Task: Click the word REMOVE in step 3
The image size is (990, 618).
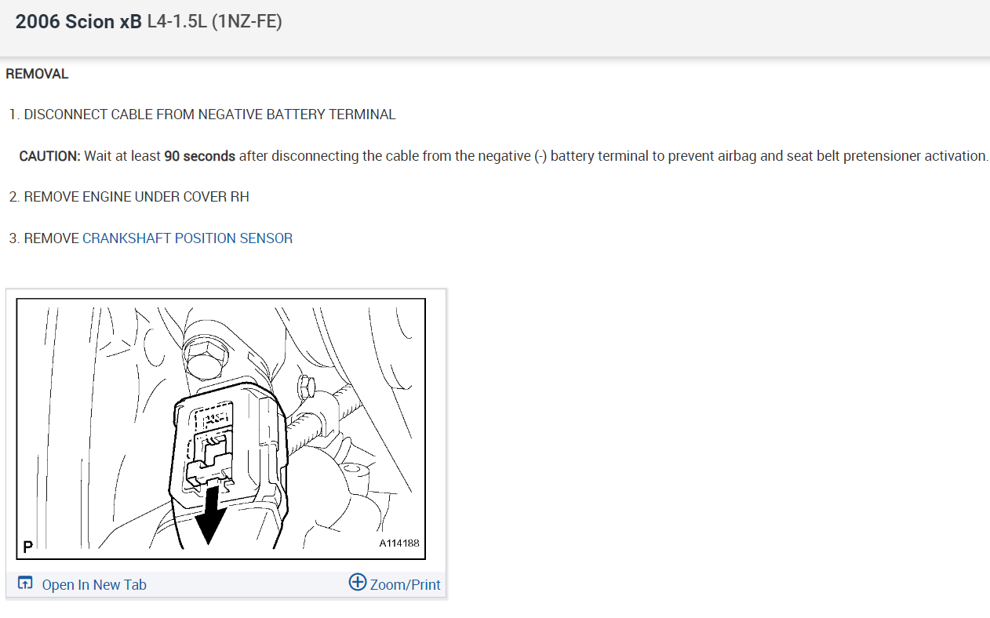Action: tap(52, 238)
